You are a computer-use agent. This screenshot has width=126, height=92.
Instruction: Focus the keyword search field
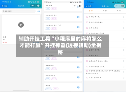(x=19, y=11)
